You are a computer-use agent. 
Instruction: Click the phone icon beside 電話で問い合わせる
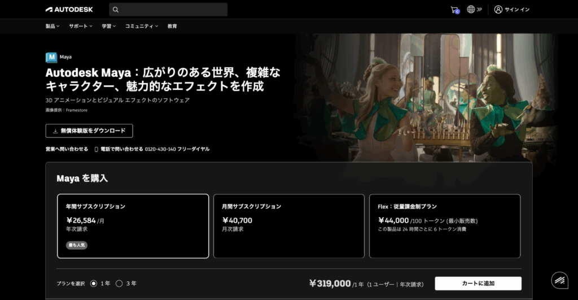point(97,149)
